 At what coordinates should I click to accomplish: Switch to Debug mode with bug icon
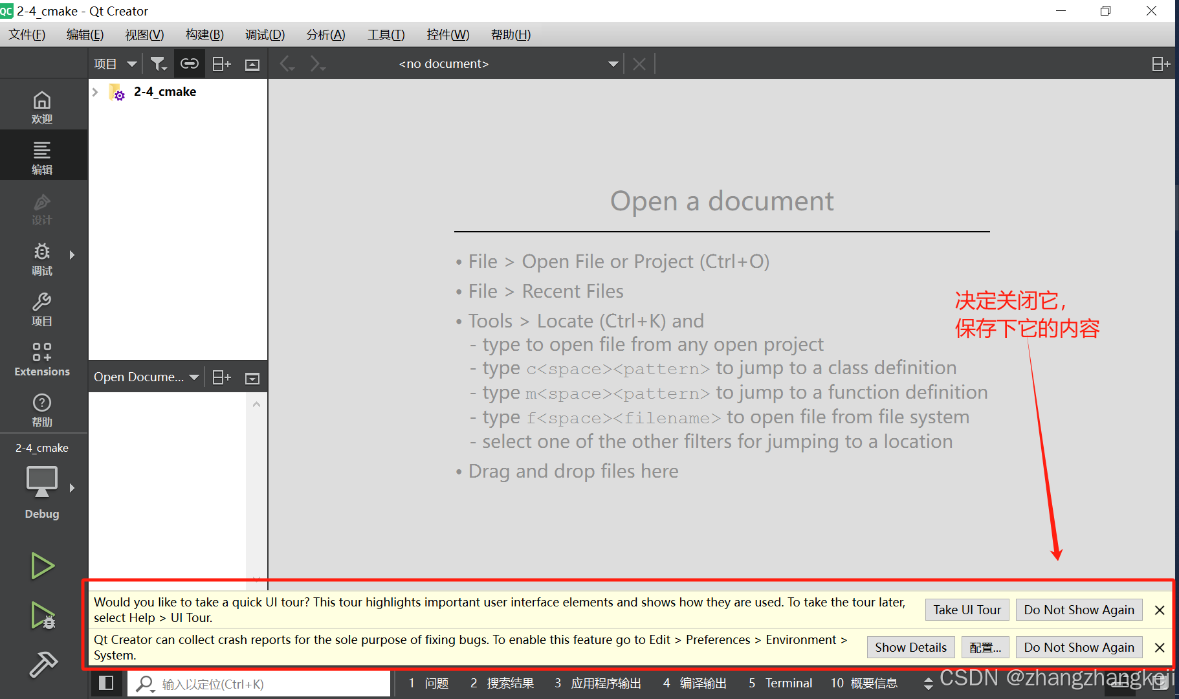pyautogui.click(x=42, y=259)
